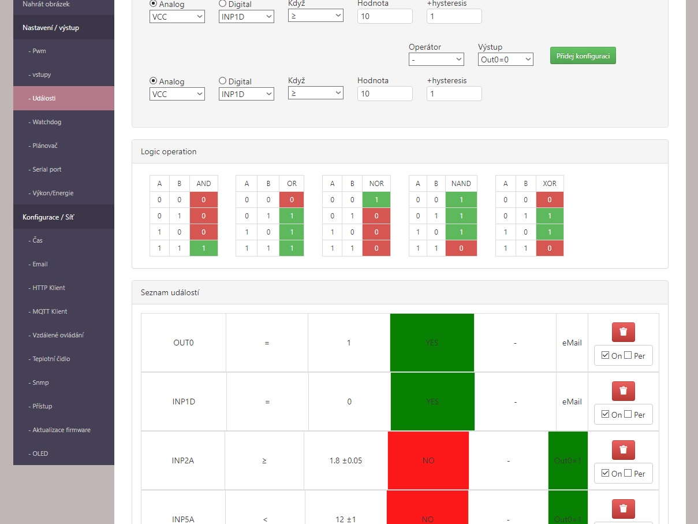Screen dimensions: 698x524
Task: Toggle the On checkbox for OUT0 event
Action: 605,355
